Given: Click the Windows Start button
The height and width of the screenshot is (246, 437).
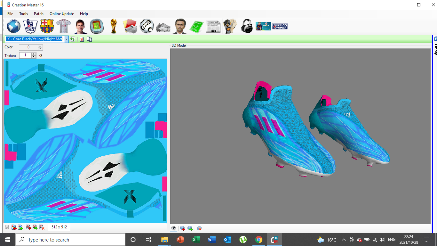Looking at the screenshot, I should pyautogui.click(x=8, y=240).
